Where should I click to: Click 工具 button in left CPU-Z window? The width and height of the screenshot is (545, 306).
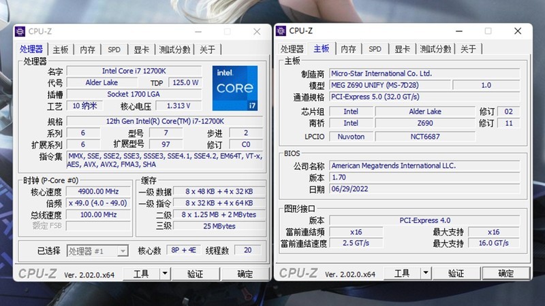pyautogui.click(x=142, y=274)
